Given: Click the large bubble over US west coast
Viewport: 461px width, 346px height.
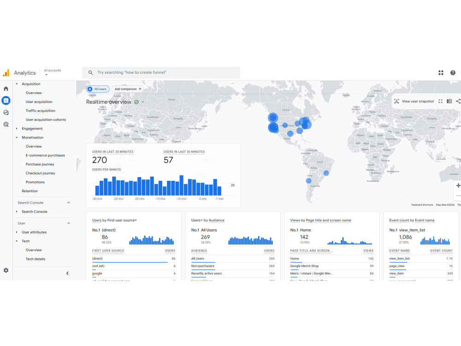Looking at the screenshot, I should (273, 127).
